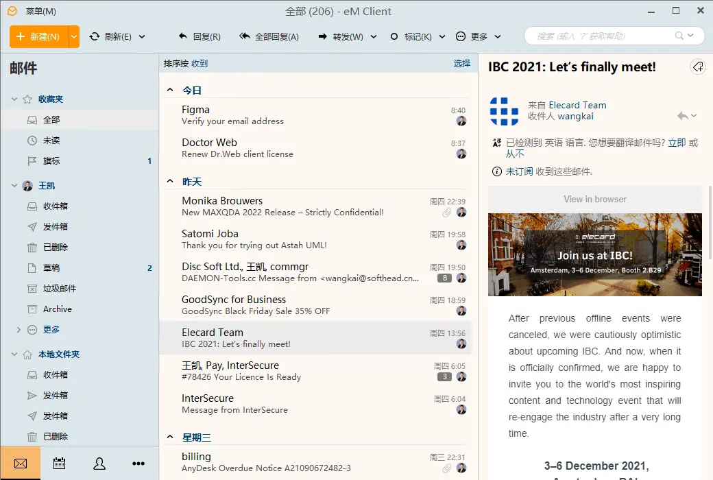
Task: Click the conversation count badge 8
Action: click(445, 278)
